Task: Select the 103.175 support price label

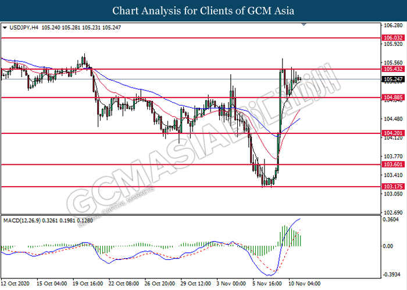Action: pyautogui.click(x=393, y=186)
